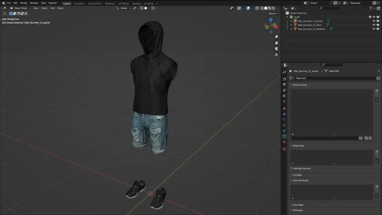
Task: Open the Tool properties tab
Action: tap(284, 72)
